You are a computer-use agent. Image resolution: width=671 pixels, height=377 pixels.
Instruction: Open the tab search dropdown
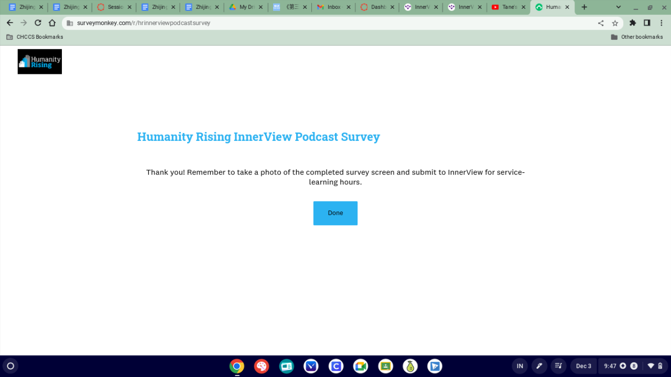[619, 7]
